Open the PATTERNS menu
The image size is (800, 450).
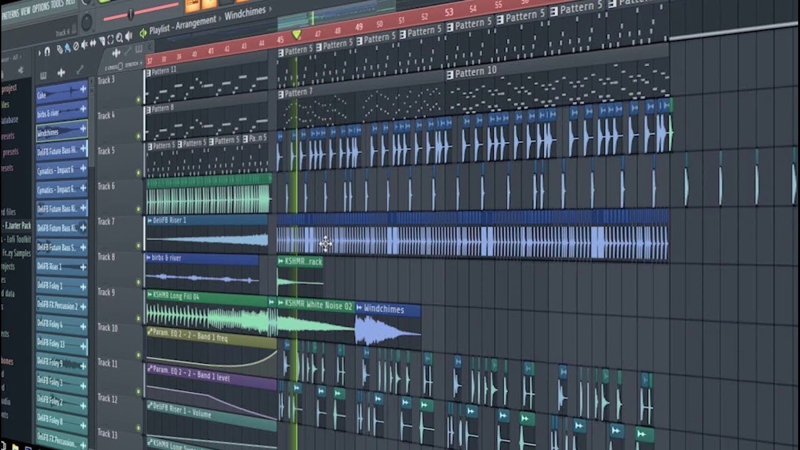[10, 15]
